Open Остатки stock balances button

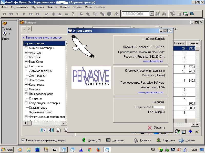click(x=142, y=140)
